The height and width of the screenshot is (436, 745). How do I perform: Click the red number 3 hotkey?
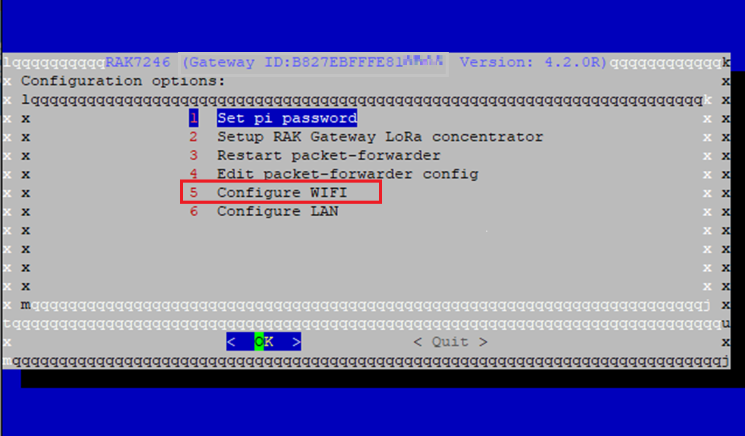pos(194,155)
